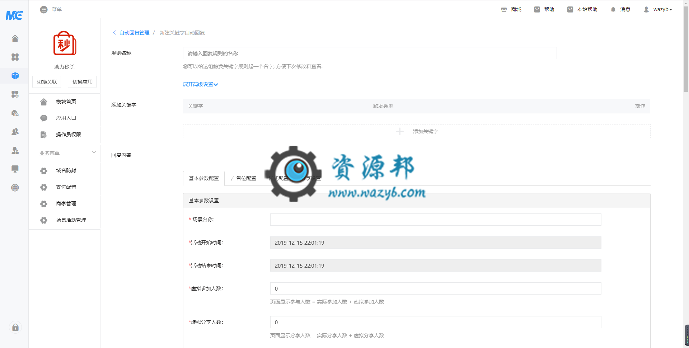Click the gear icon beside 场景活动管理
Image resolution: width=689 pixels, height=348 pixels.
[44, 220]
